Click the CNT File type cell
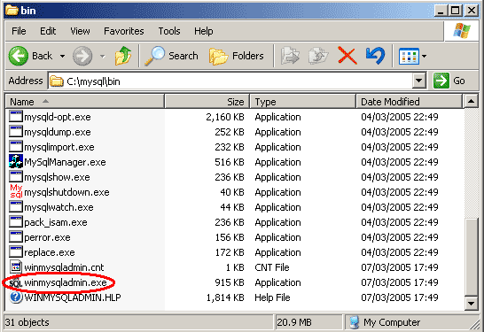Viewport: 484px width, 332px height. click(272, 267)
